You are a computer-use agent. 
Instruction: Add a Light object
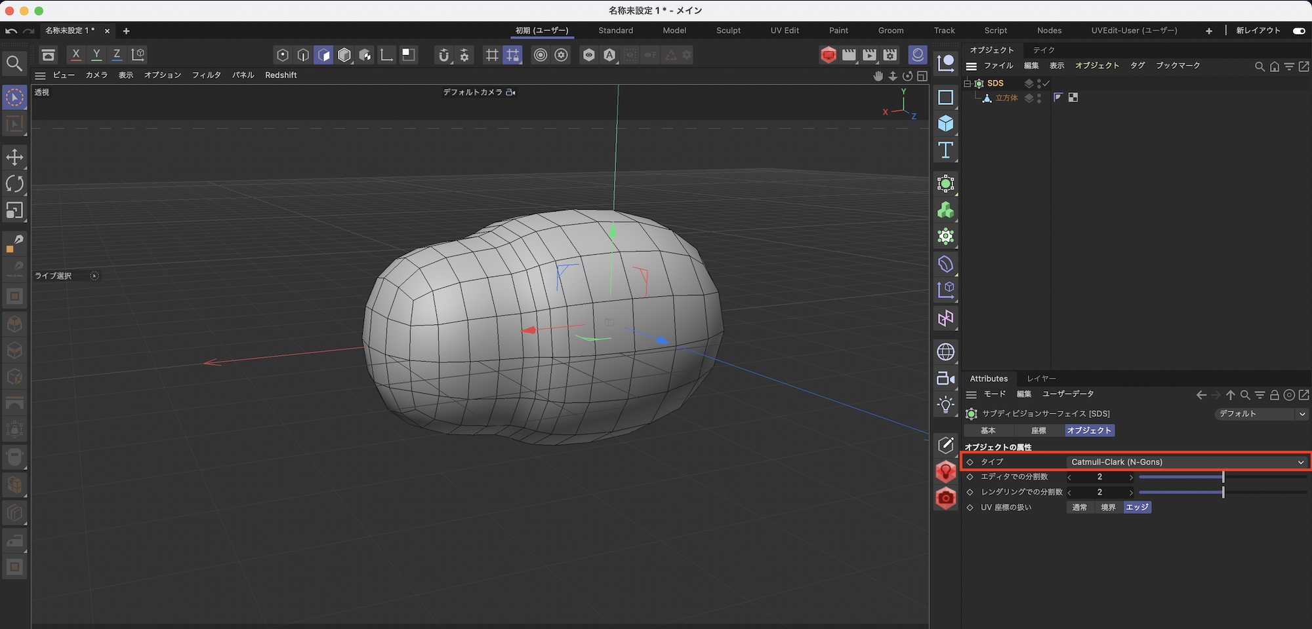[x=945, y=405]
